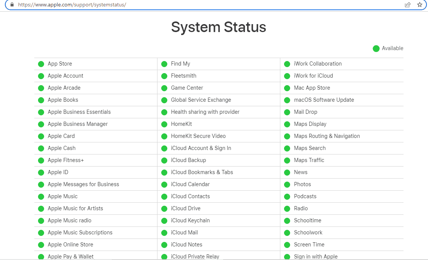The width and height of the screenshot is (428, 260).
Task: Click the green status dot for Mac App Store
Action: pos(287,88)
